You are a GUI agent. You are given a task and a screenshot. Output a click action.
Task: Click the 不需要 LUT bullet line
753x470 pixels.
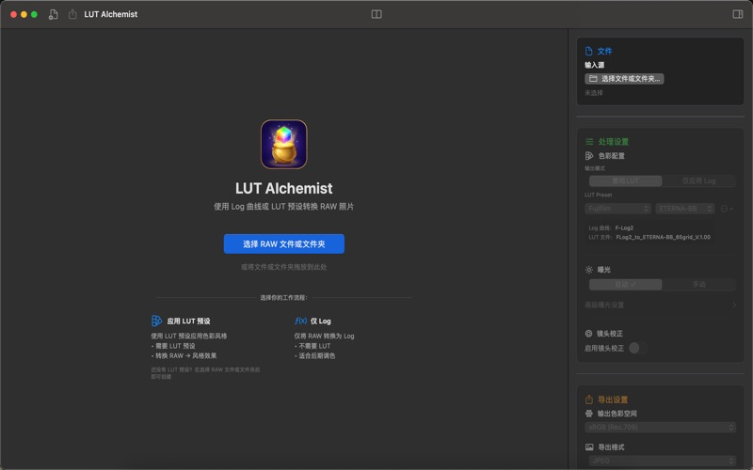[x=312, y=346]
